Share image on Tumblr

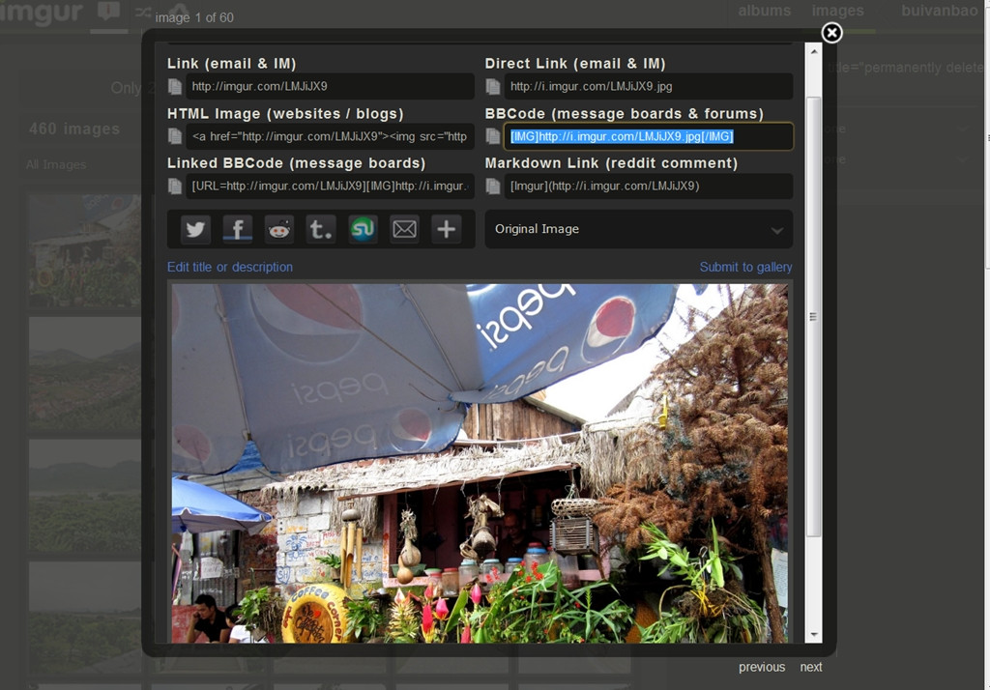(321, 229)
